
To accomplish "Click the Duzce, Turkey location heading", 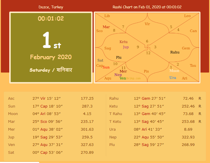I will click(51, 7).
